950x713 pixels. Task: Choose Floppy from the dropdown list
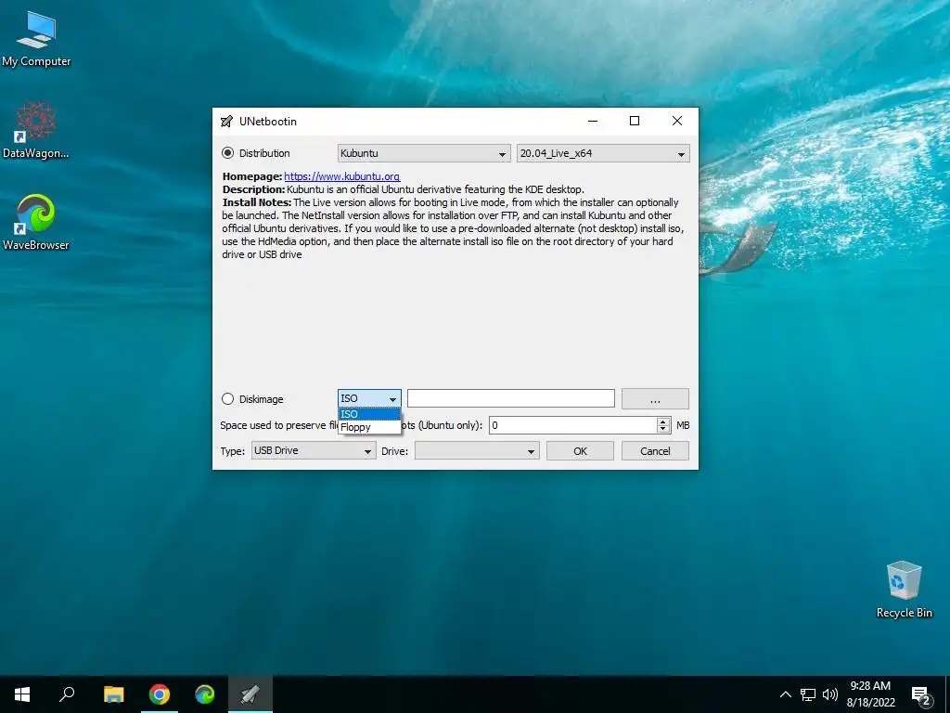coord(369,427)
